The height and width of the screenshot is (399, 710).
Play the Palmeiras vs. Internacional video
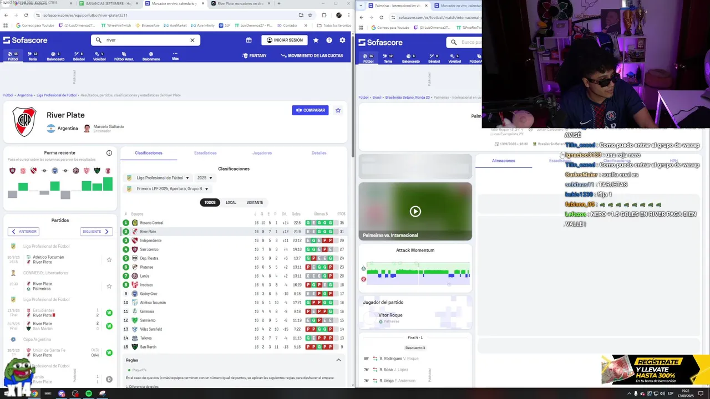tap(415, 211)
